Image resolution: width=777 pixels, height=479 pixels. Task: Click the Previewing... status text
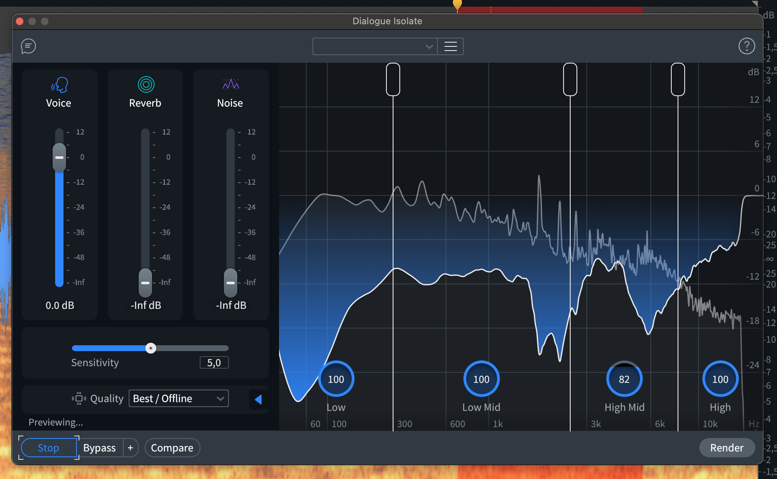56,422
